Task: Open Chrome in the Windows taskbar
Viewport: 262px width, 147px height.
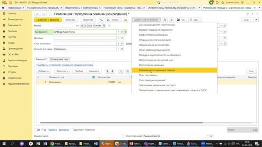Action: coord(56,143)
